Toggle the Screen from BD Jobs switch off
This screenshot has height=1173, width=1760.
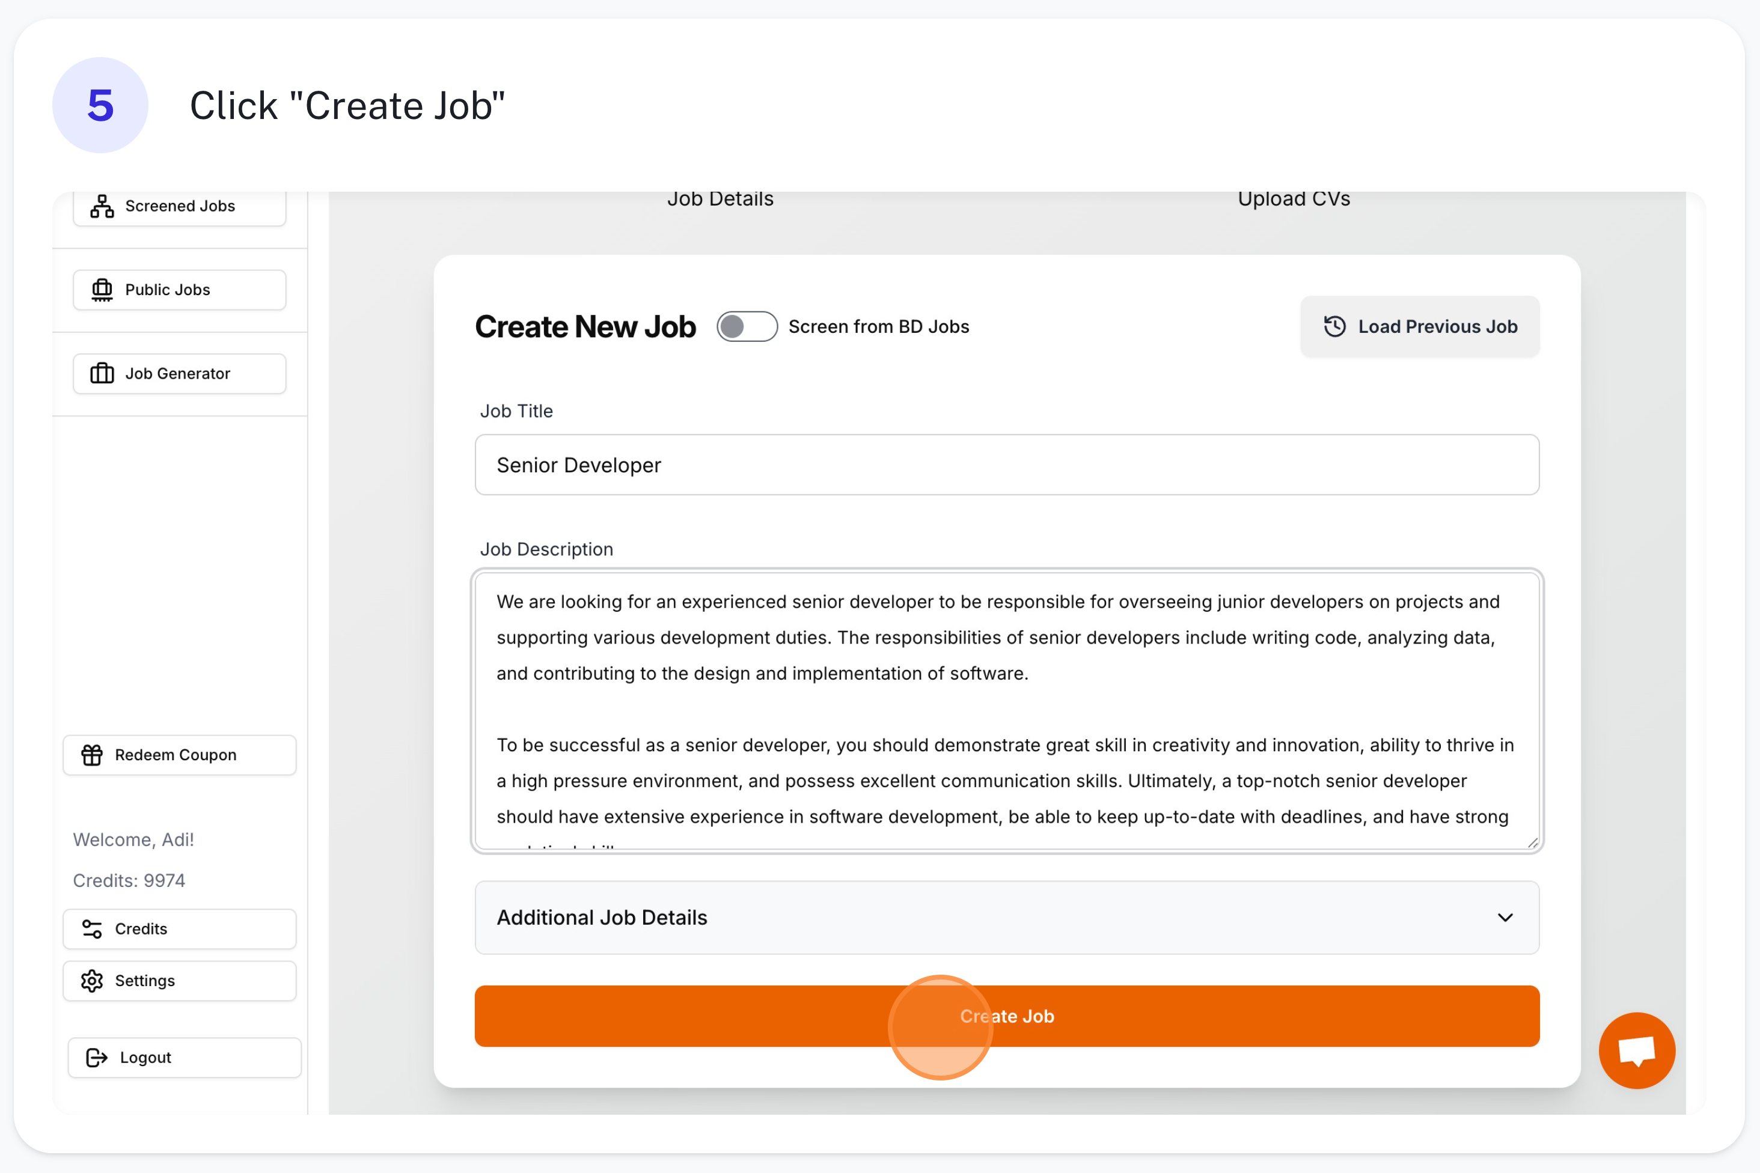pos(748,326)
